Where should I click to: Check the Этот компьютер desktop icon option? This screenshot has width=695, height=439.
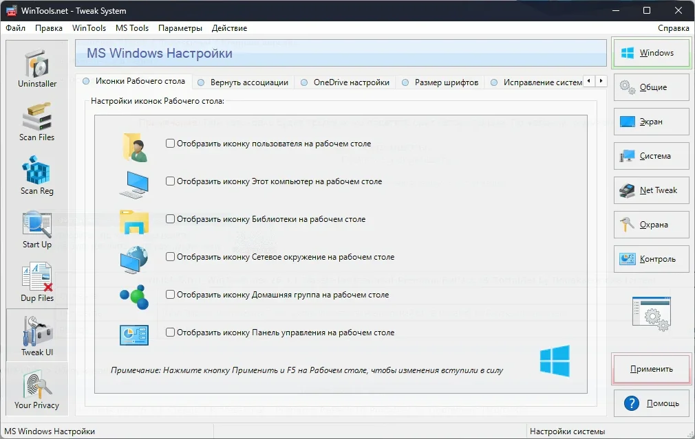coord(170,182)
